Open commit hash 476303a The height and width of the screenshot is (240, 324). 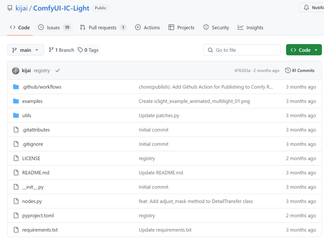tap(242, 71)
